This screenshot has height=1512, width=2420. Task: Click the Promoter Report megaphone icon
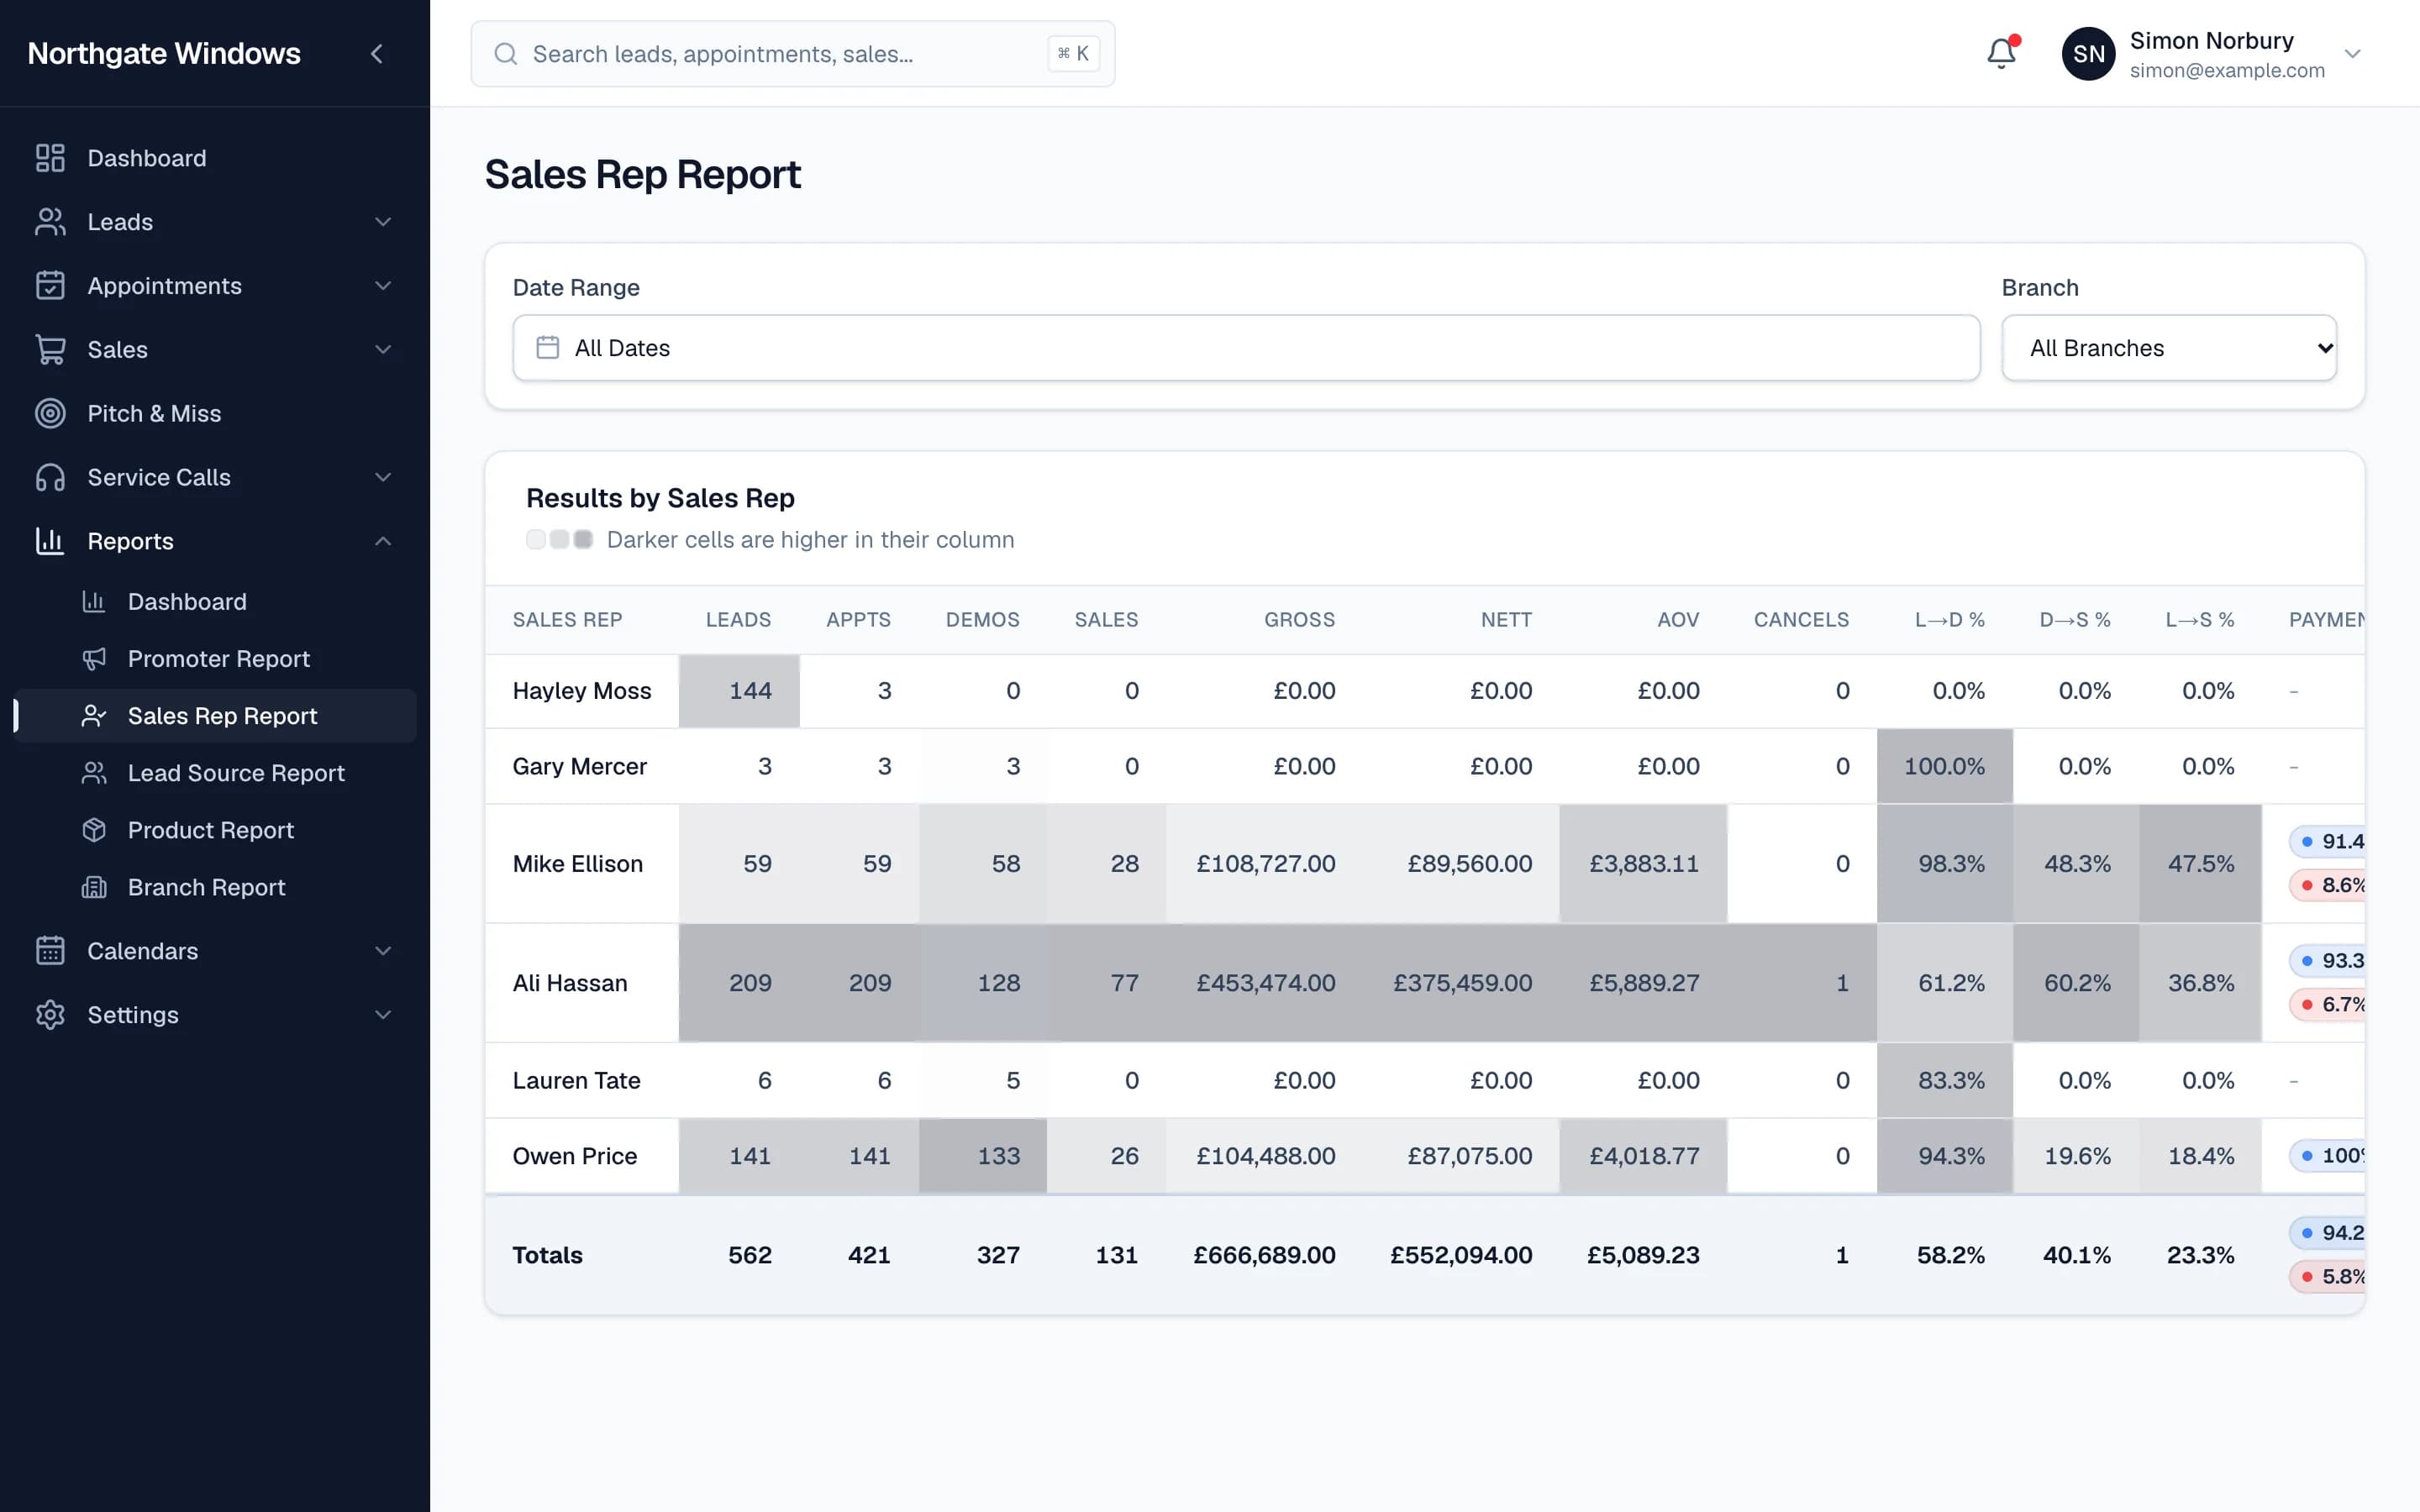(x=94, y=659)
